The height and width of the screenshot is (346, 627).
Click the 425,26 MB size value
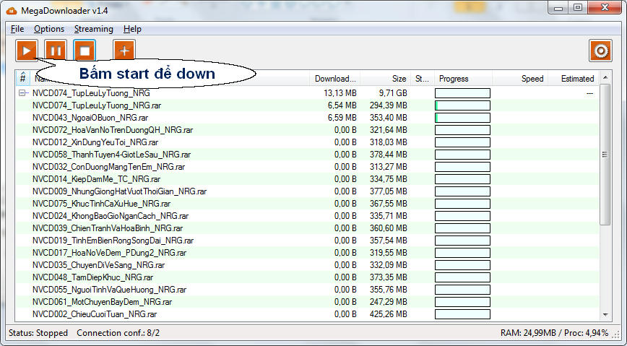click(389, 314)
